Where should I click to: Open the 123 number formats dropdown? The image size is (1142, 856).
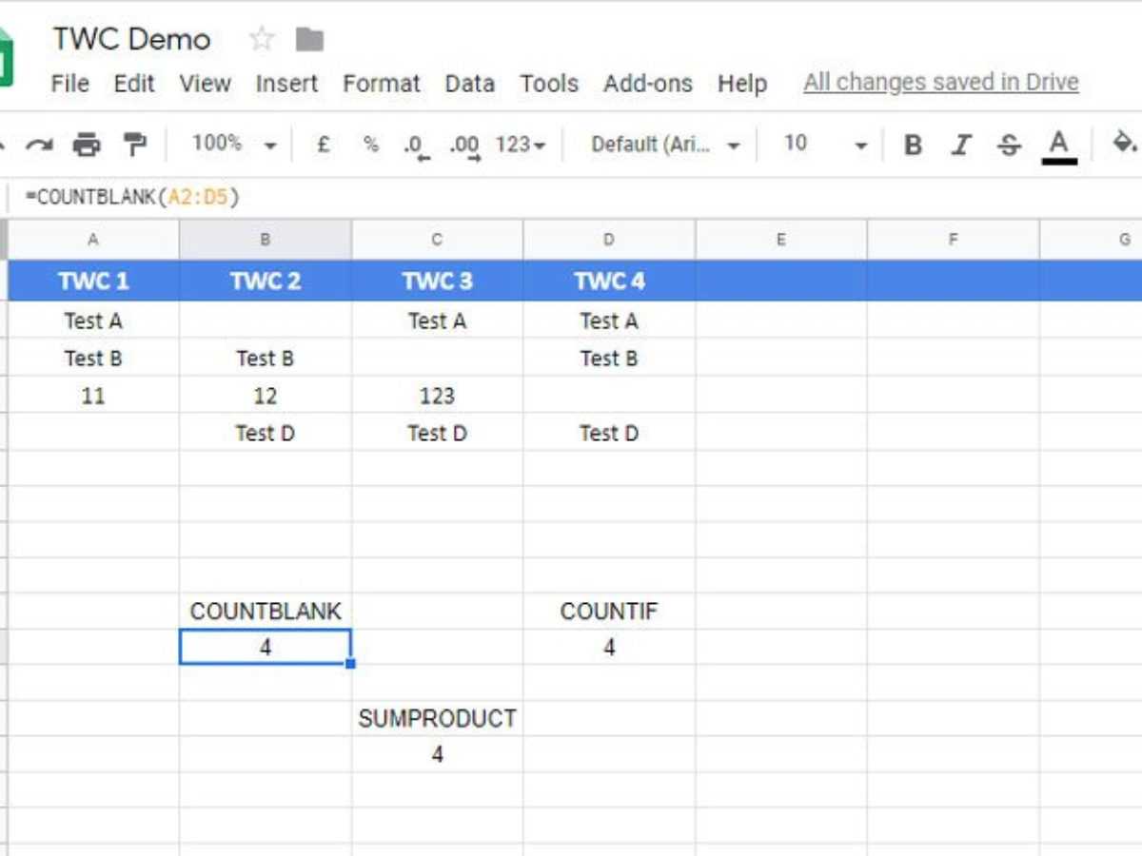(x=522, y=145)
